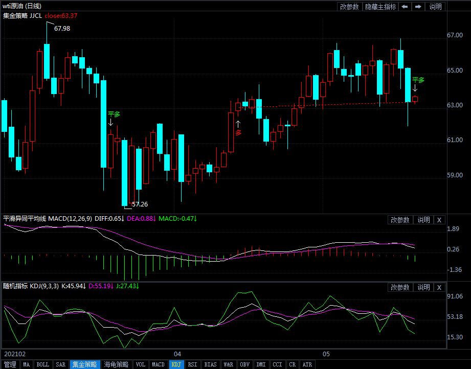The image size is (471, 369).
Task: Open 说明 in the MACD panel
Action: click(423, 220)
